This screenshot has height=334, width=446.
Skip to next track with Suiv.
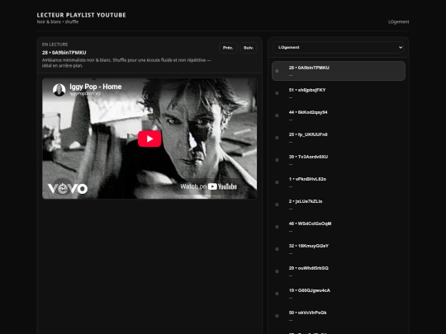[249, 48]
